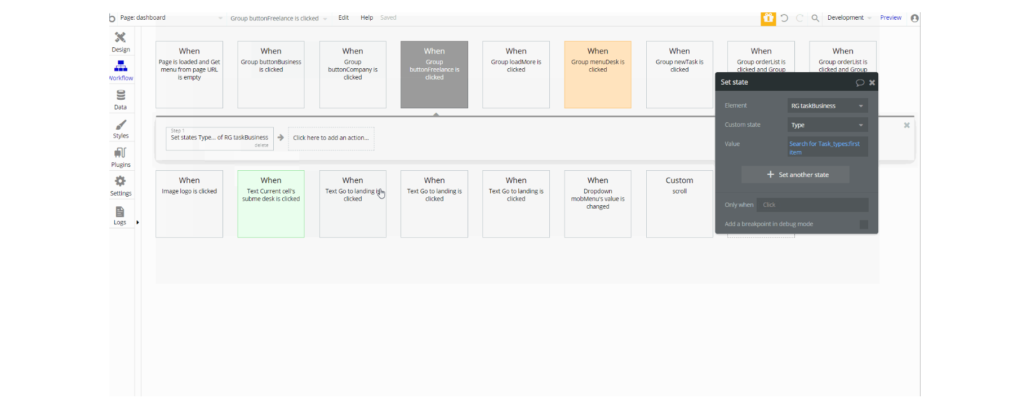Select the Group menuDesk is clicked event
Screen dimensions: 1031x398
[x=598, y=74]
